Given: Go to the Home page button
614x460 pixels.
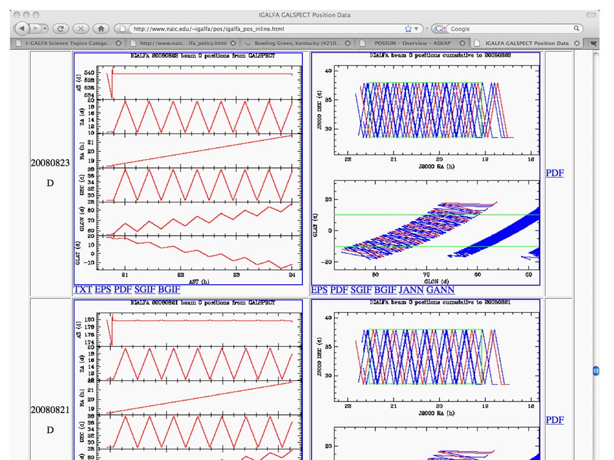Looking at the screenshot, I should 101,28.
